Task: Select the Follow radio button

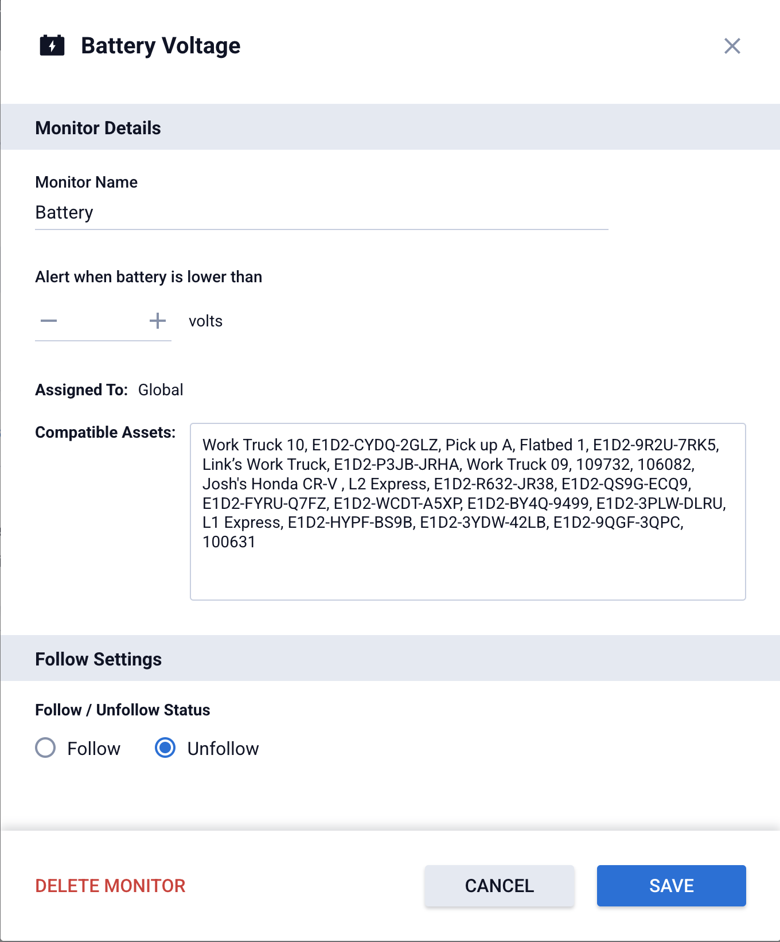Action: point(45,748)
